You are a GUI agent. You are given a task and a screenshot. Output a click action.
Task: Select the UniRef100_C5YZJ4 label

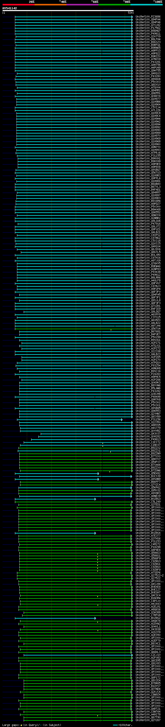pos(148,107)
